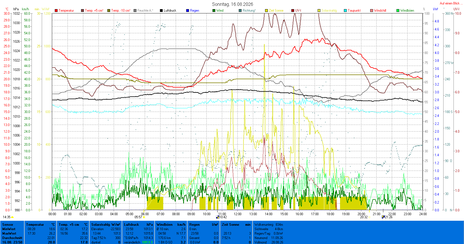This screenshot has height=244, width=464.
Task: Click the '1015.8' maximum pressure value
Action: coord(148,233)
